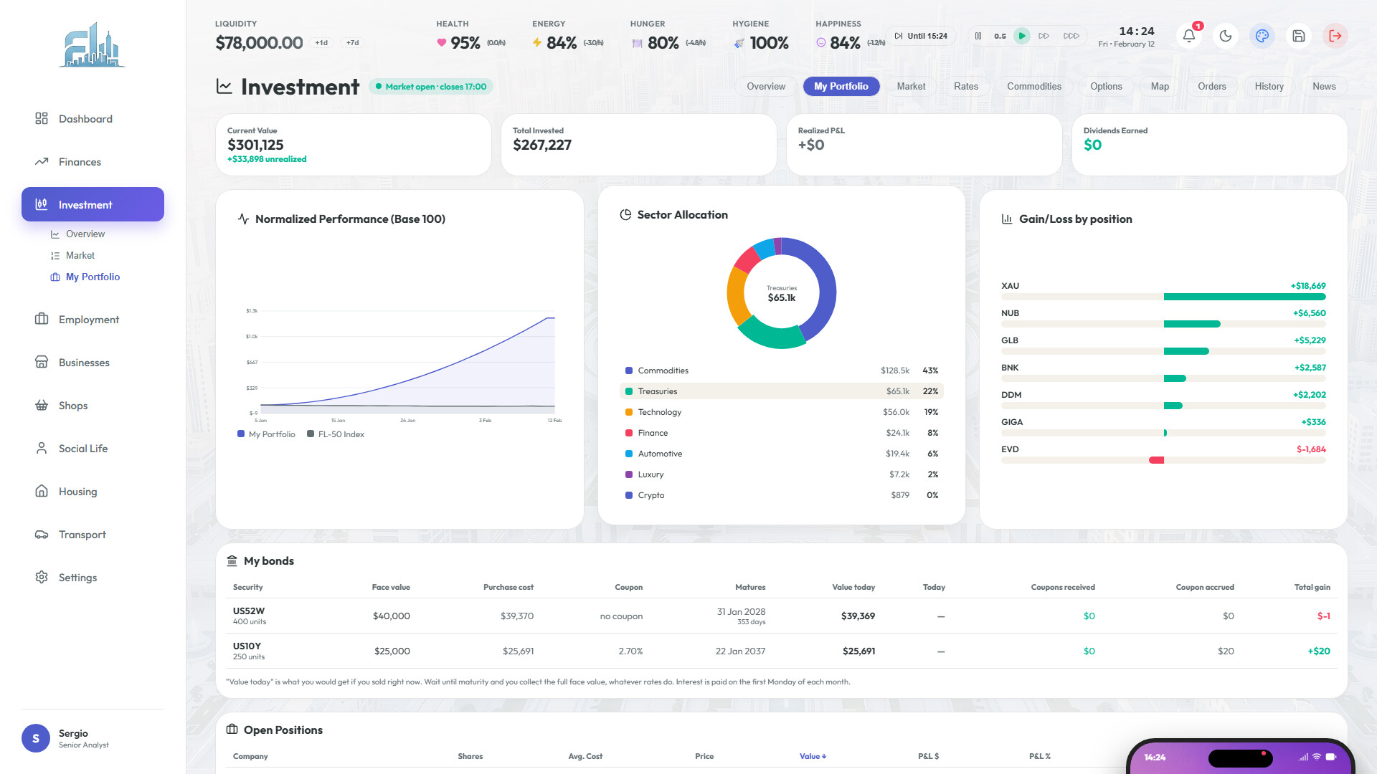Open Businesses section
This screenshot has height=774, width=1377.
pos(93,363)
